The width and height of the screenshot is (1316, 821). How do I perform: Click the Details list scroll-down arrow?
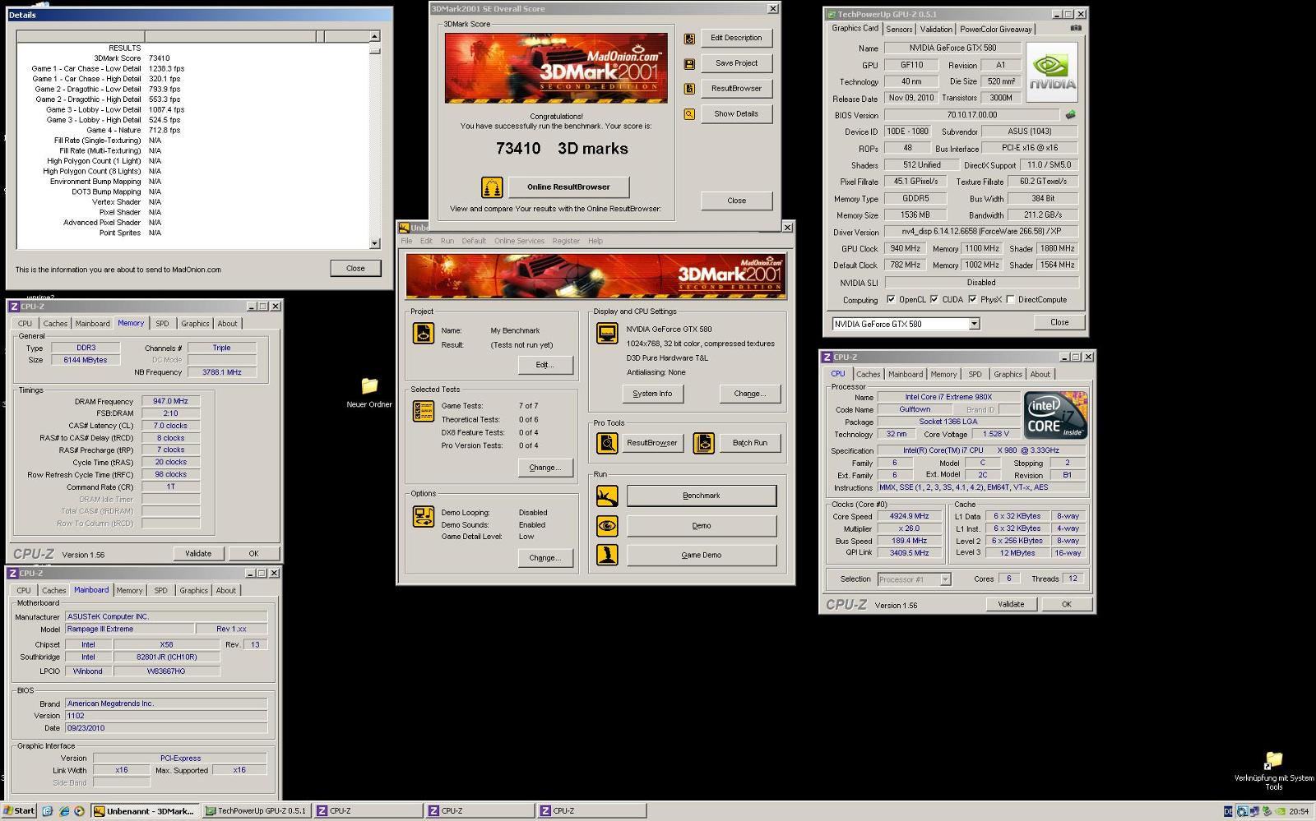[x=375, y=243]
